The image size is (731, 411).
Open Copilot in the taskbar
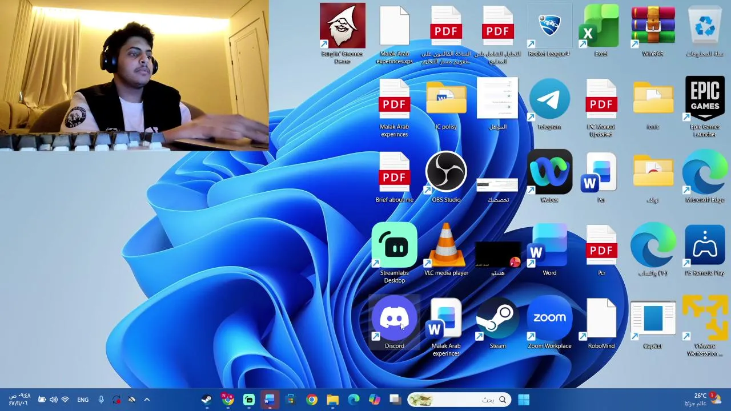(375, 400)
